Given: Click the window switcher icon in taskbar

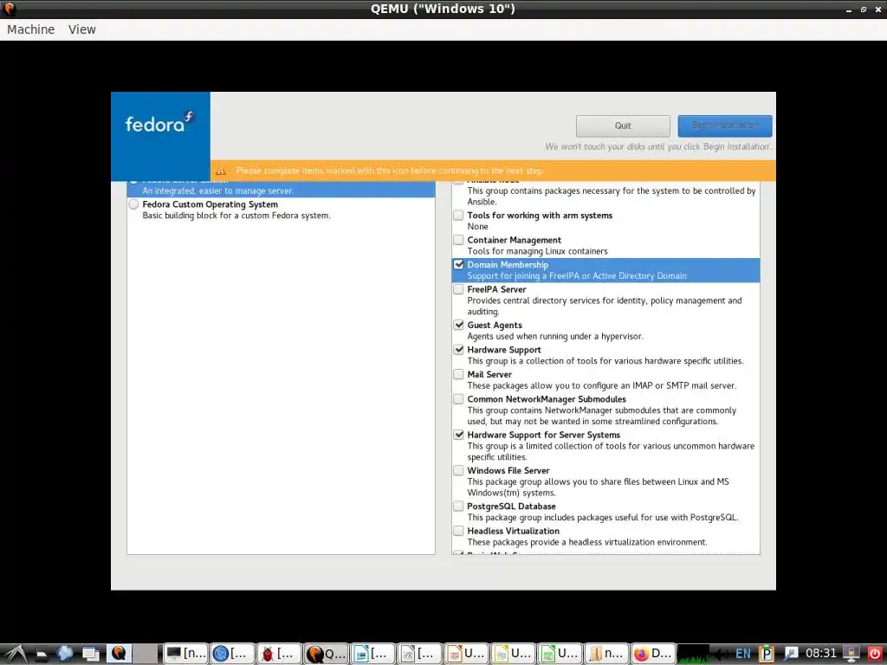Looking at the screenshot, I should (90, 654).
